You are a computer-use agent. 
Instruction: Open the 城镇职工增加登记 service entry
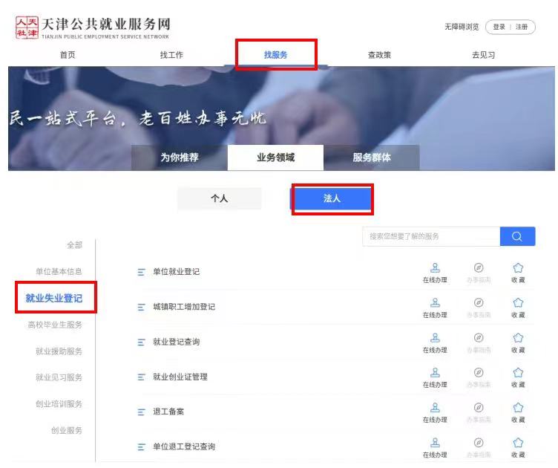[x=183, y=307]
